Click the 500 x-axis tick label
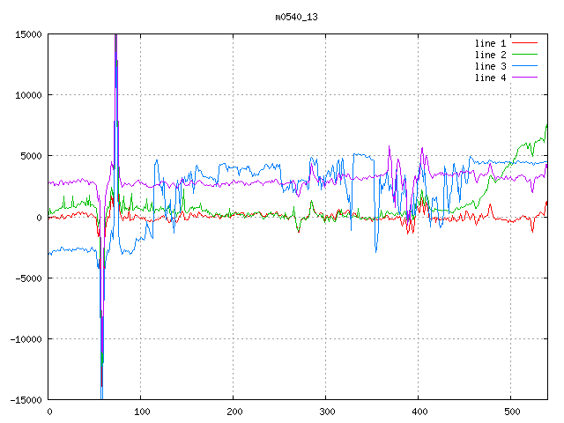Image resolution: width=564 pixels, height=423 pixels. (x=511, y=412)
